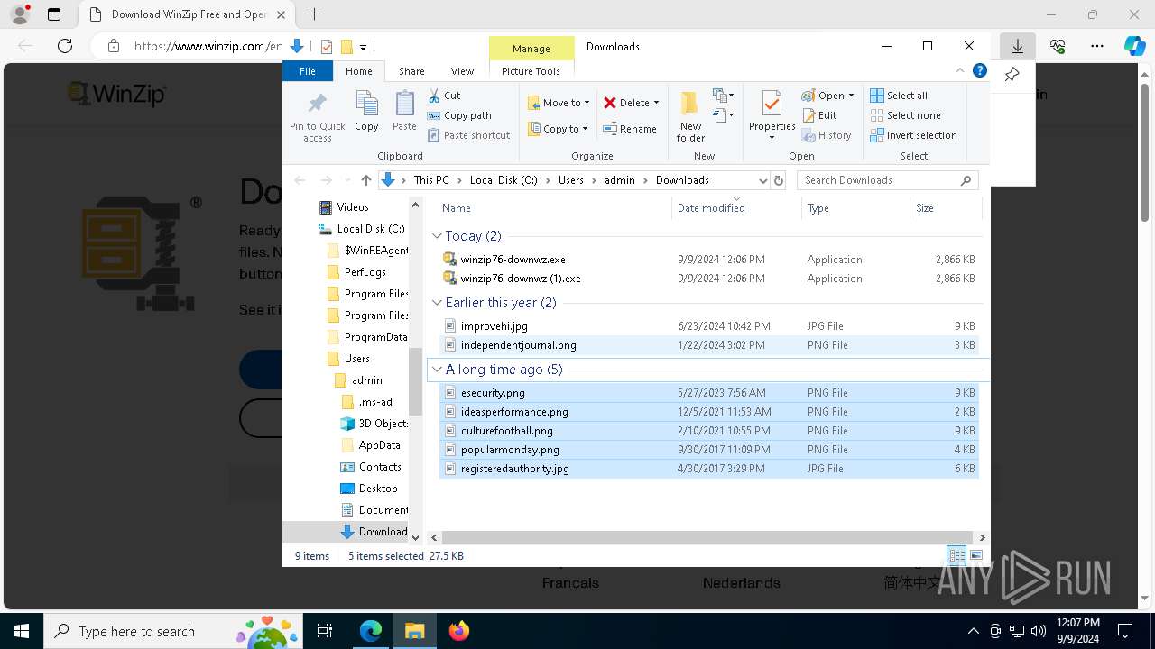Select winzip76-downwz.exe file
This screenshot has height=649, width=1155.
(708, 260)
